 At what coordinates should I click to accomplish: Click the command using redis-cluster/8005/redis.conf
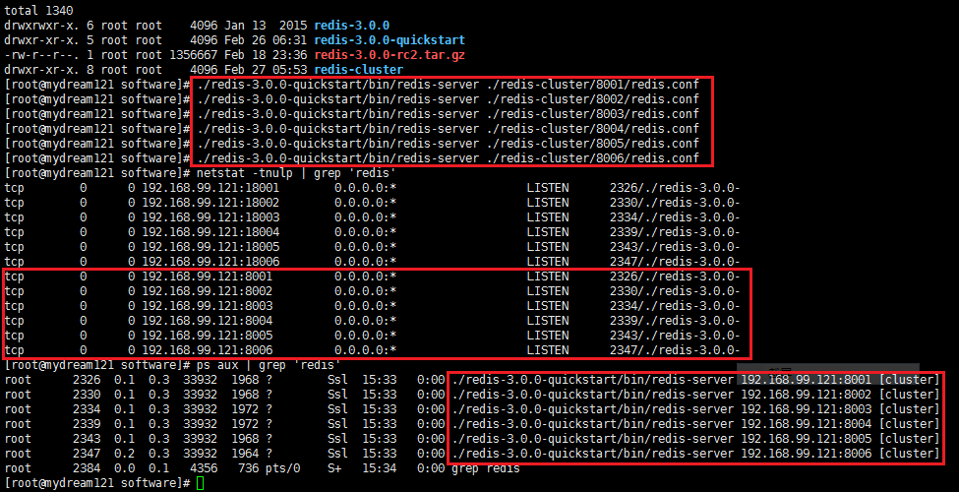pos(448,144)
